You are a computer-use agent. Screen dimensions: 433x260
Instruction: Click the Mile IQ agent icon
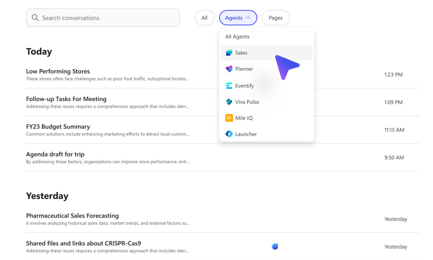click(229, 118)
